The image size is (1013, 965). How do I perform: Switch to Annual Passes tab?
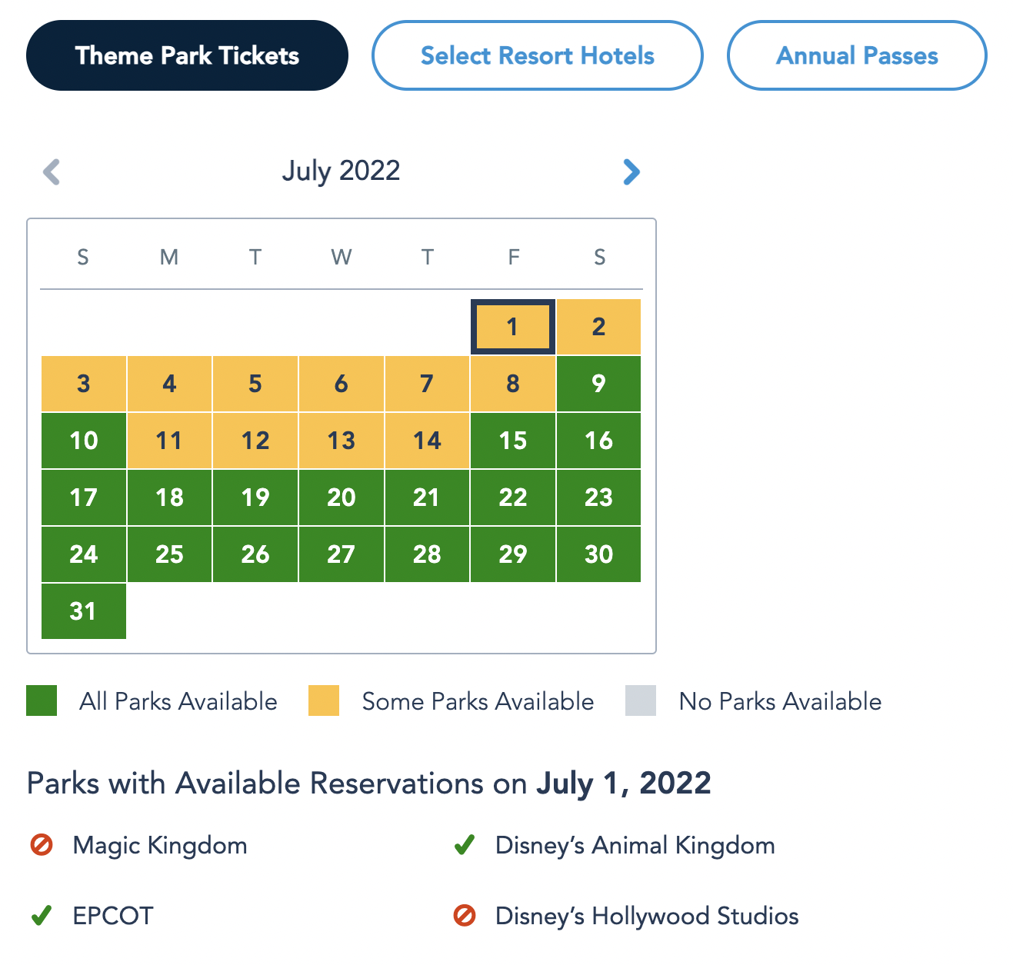pos(857,55)
